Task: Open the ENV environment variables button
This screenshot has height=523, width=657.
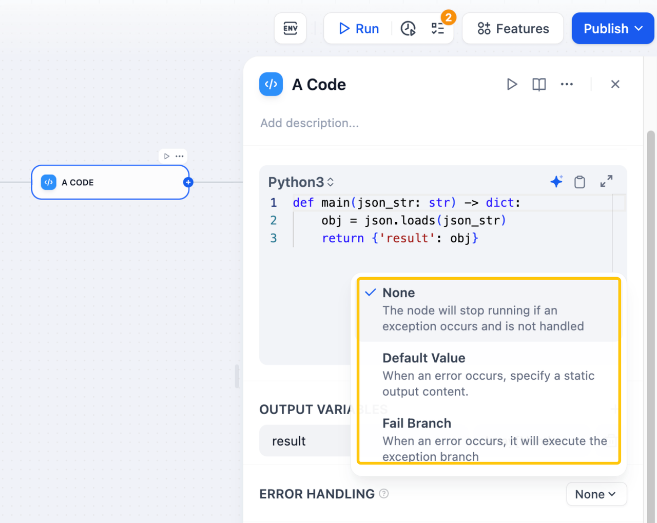Action: (291, 28)
